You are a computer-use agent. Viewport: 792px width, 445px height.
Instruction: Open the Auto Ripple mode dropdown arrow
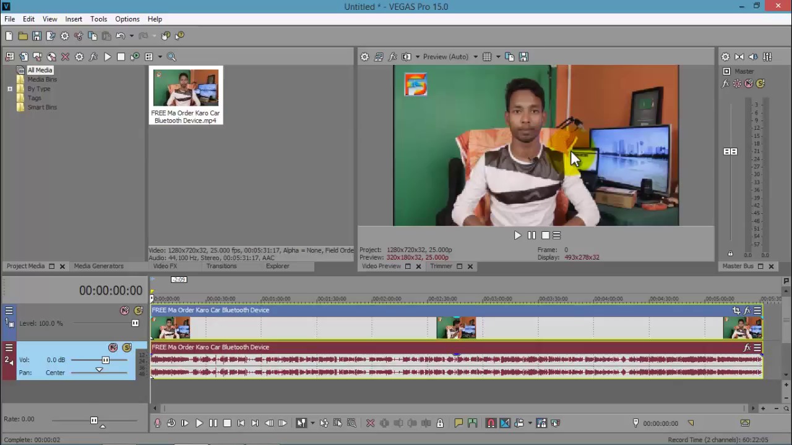(x=530, y=423)
